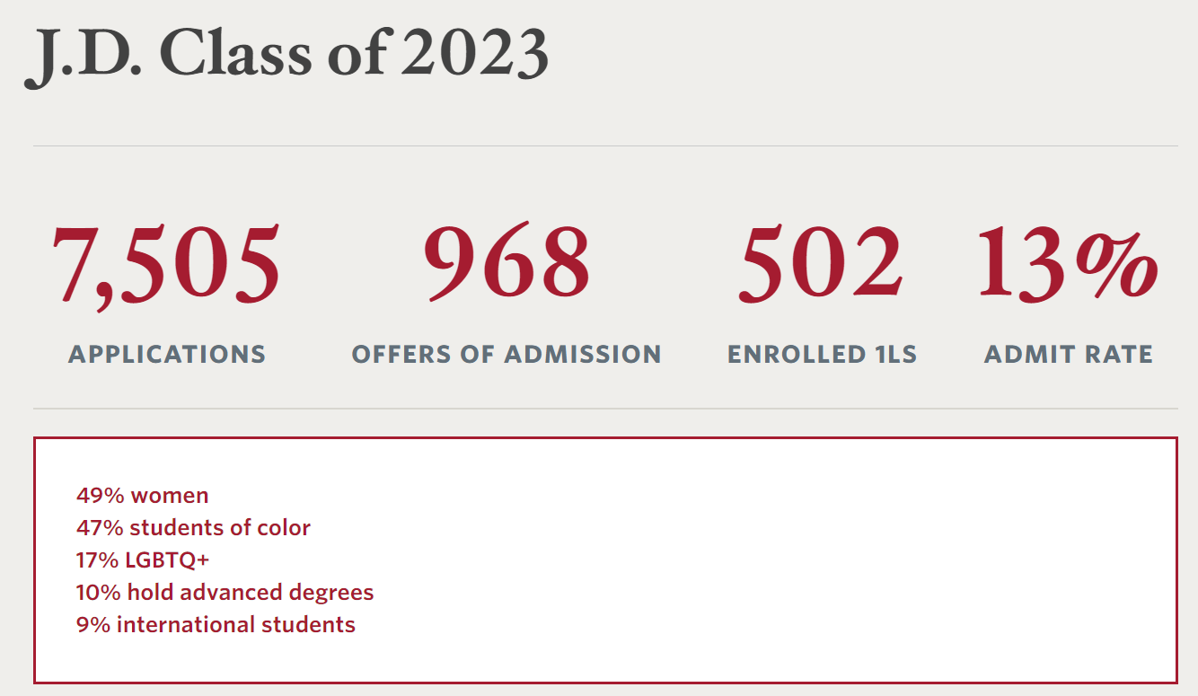Click the 10% hold advanced degrees line
This screenshot has width=1198, height=696.
coord(225,593)
